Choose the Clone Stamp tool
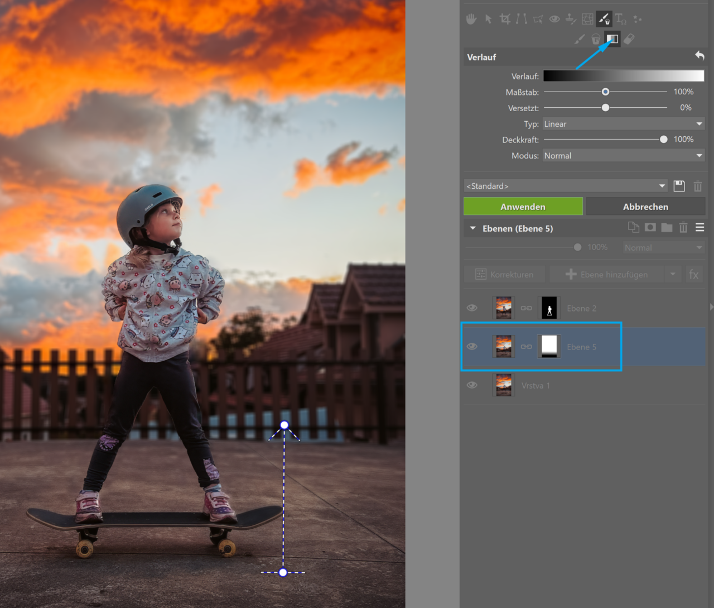Screen dimensions: 714x608 coord(571,20)
